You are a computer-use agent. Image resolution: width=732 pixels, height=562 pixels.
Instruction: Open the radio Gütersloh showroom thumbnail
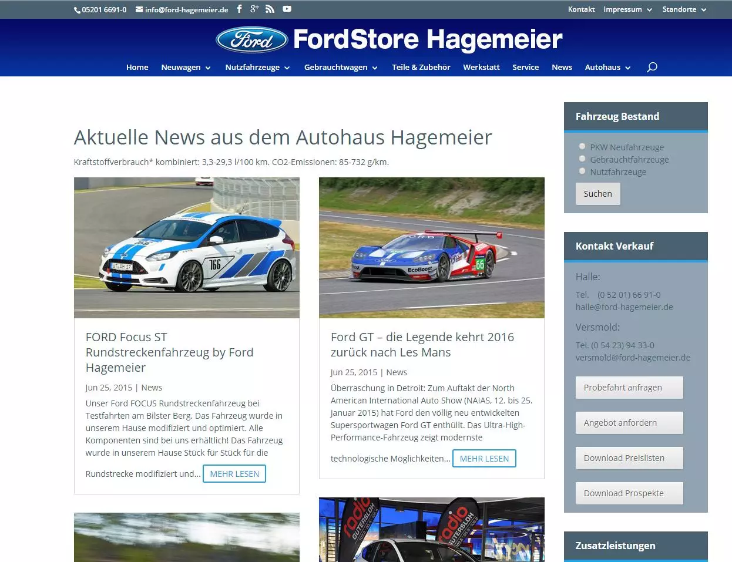pyautogui.click(x=432, y=530)
